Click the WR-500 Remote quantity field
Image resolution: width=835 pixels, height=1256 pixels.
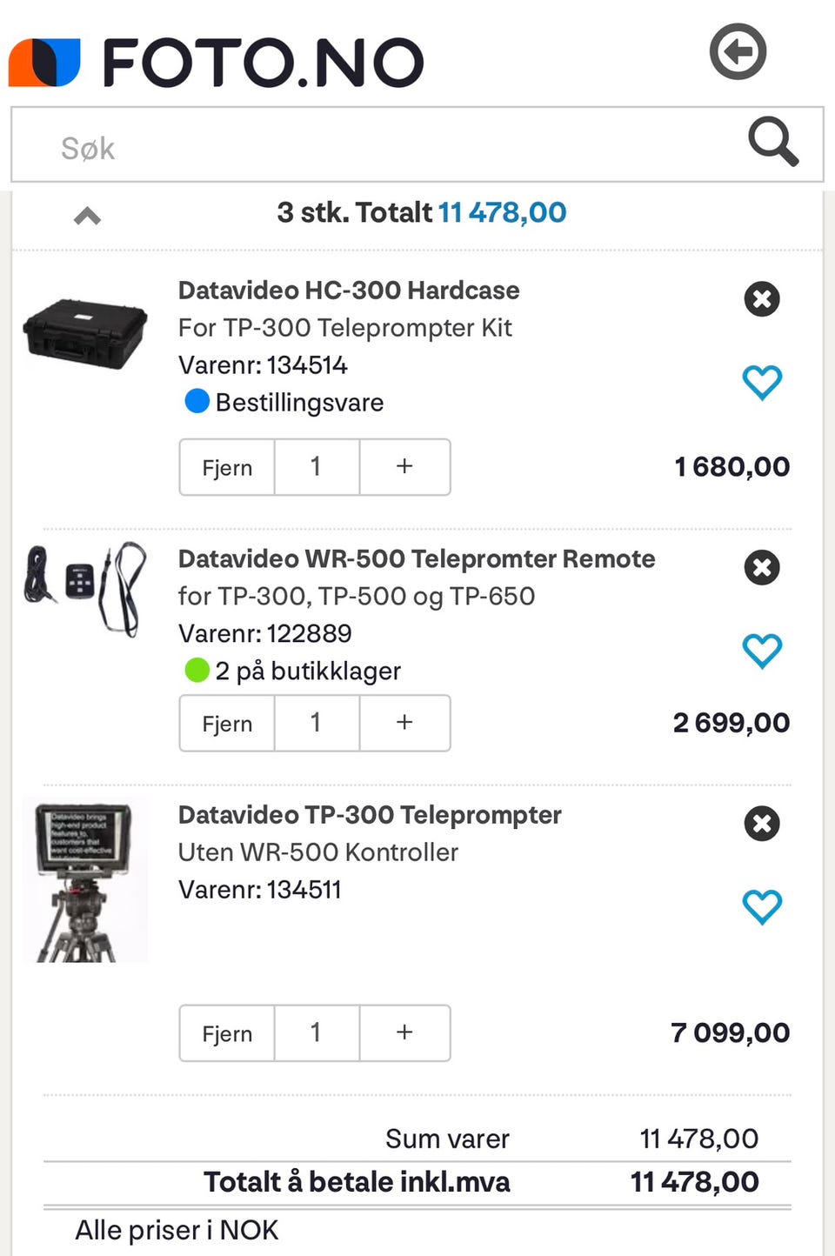click(x=317, y=723)
